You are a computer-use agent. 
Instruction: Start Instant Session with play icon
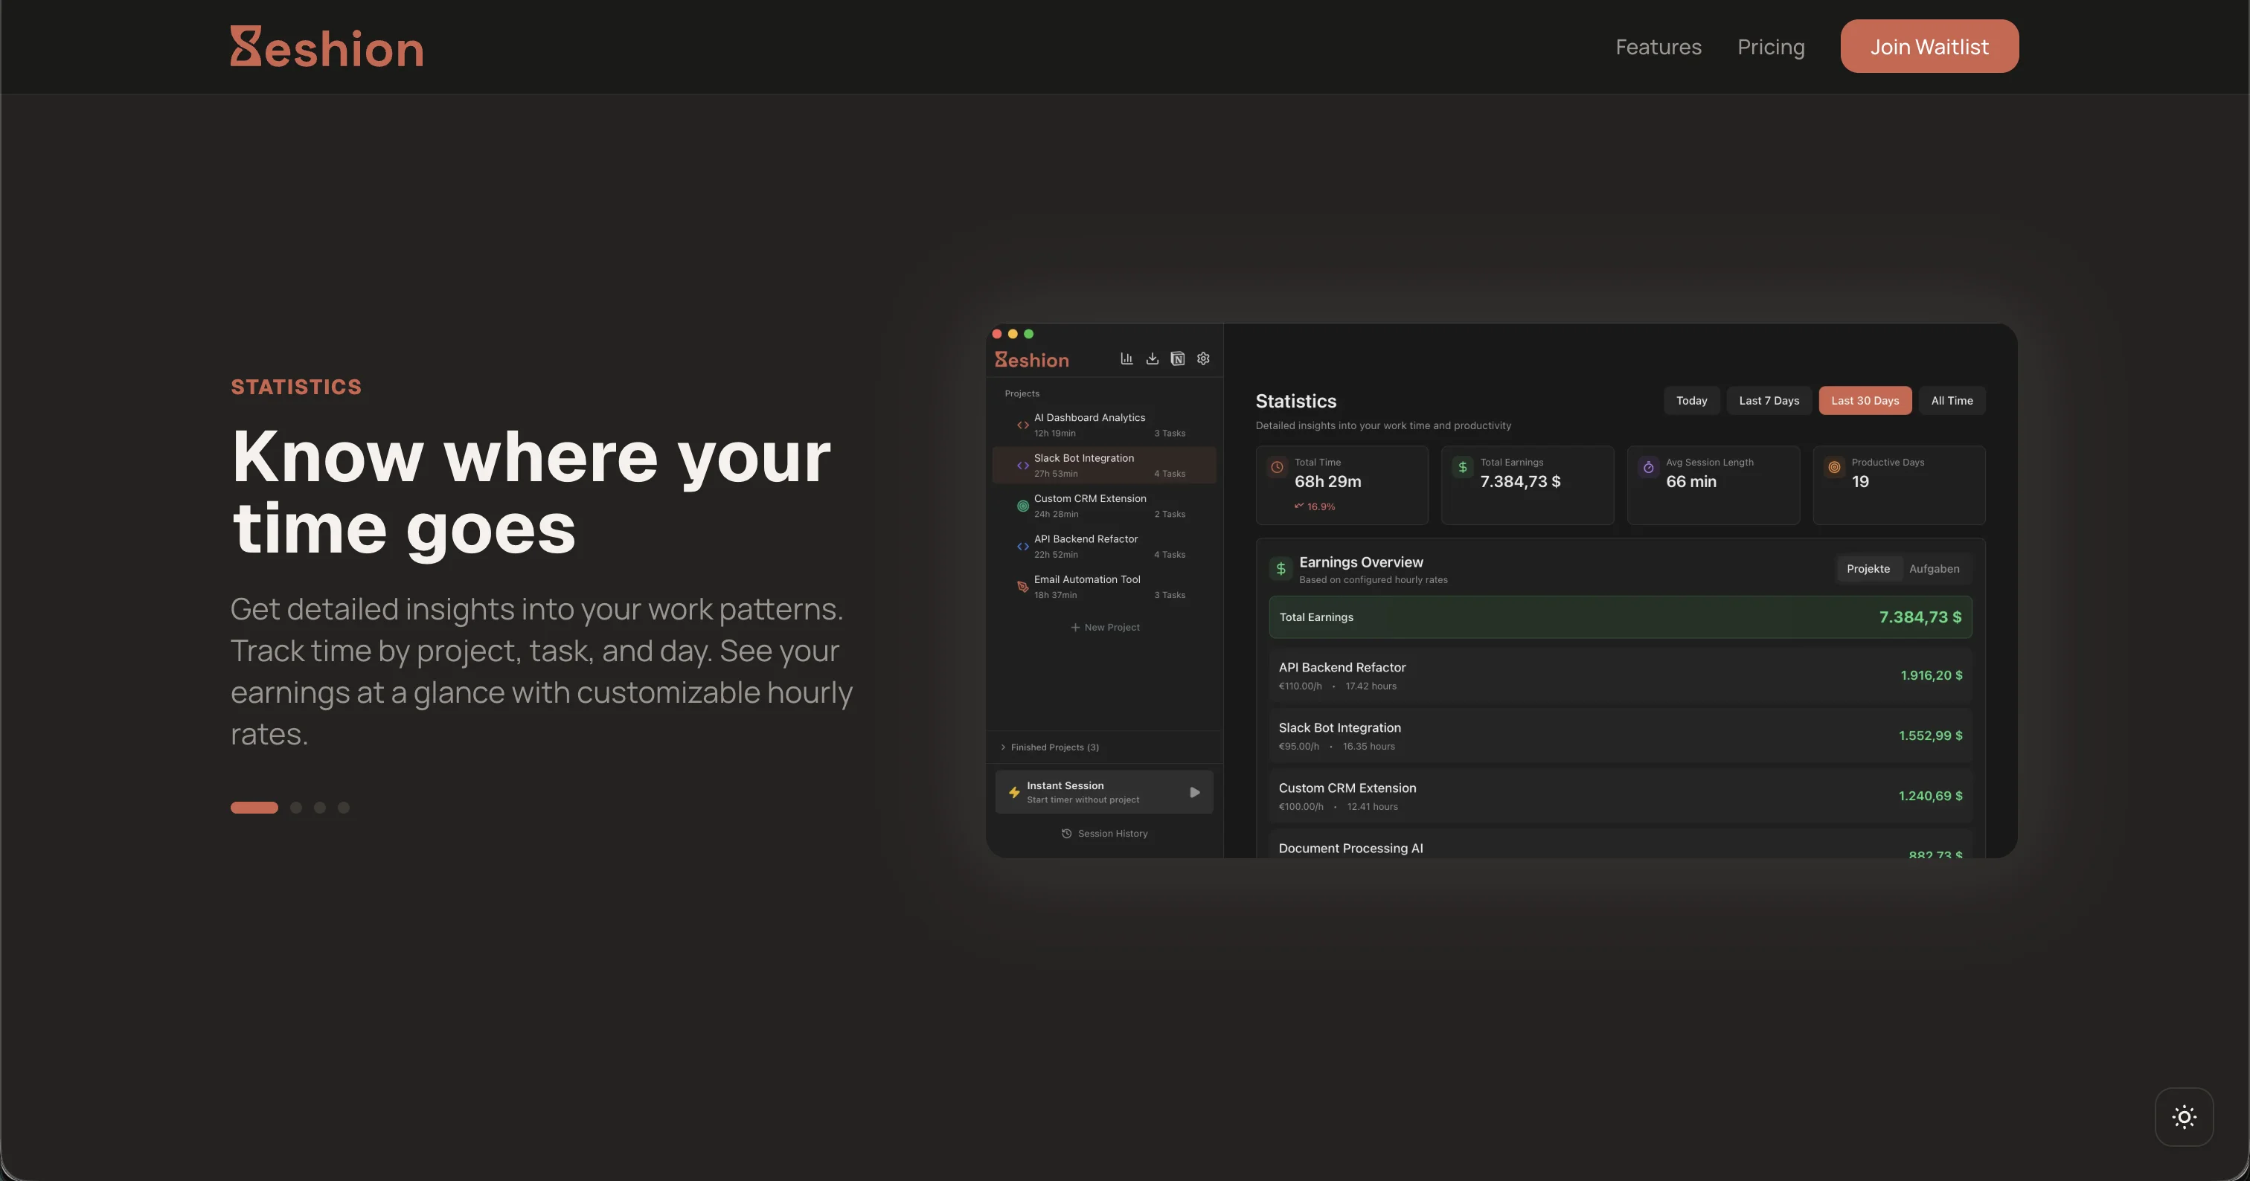(1194, 793)
